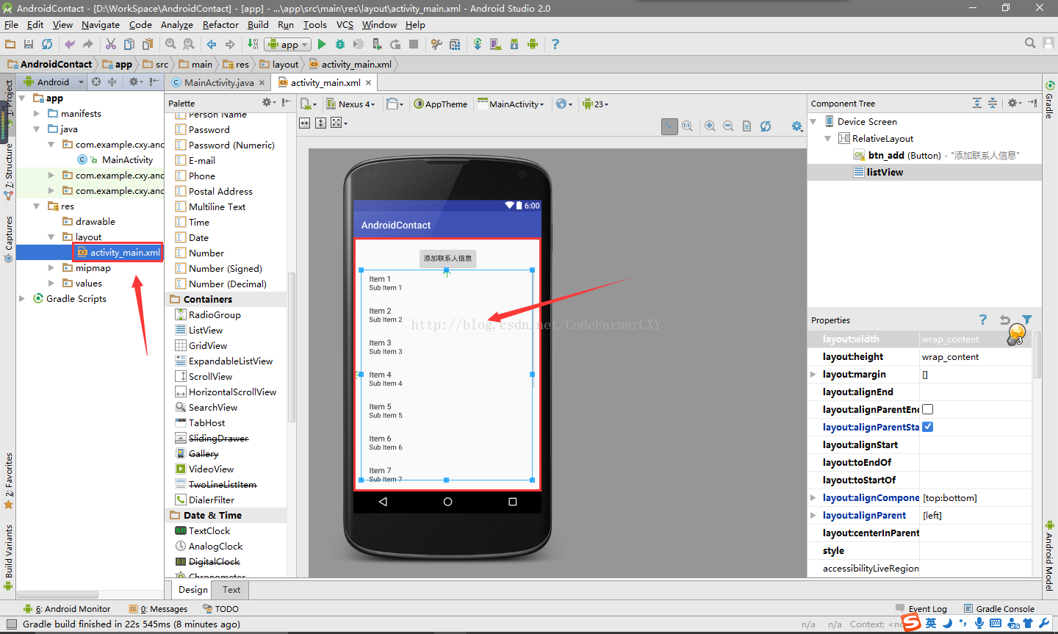Select the Design tab
Viewport: 1058px width, 634px height.
(x=193, y=590)
